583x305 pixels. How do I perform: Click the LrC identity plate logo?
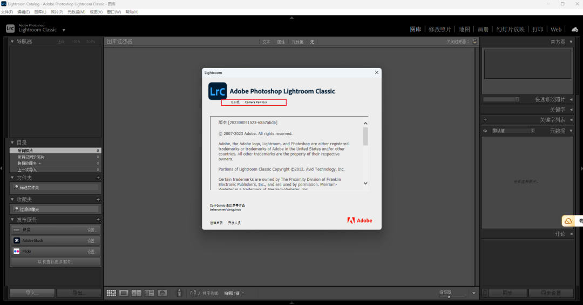10,28
